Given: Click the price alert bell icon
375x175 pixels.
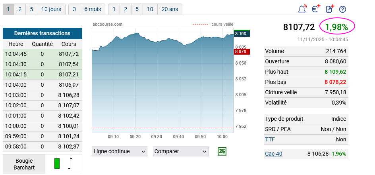Looking at the screenshot, I should point(302,9).
